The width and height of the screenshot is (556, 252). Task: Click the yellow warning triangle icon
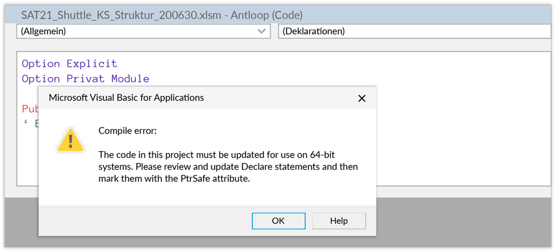point(71,140)
